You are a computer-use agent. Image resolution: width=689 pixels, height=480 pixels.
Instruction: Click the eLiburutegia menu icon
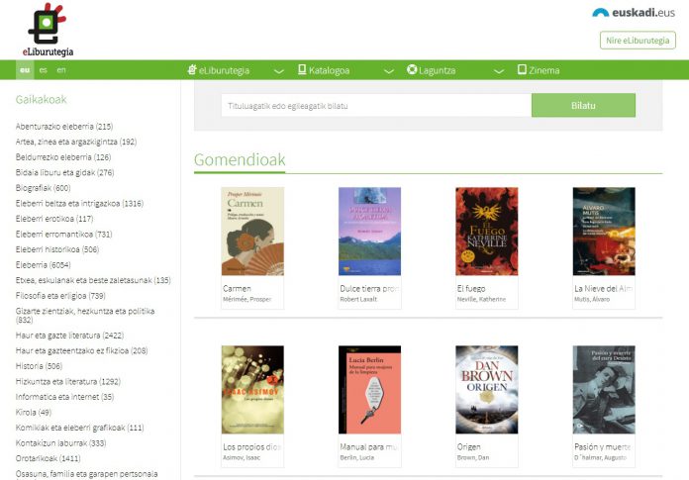coord(192,70)
